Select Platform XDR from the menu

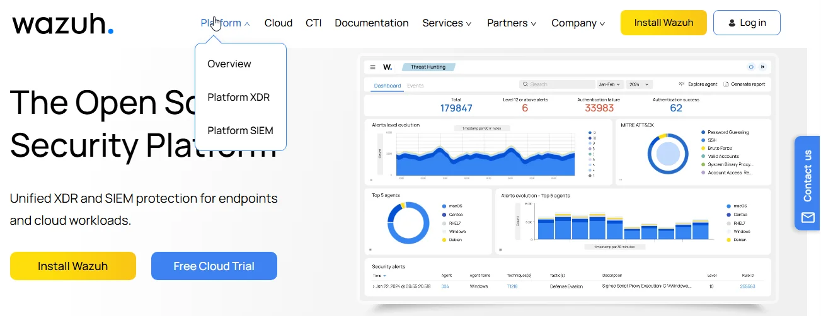coord(238,97)
